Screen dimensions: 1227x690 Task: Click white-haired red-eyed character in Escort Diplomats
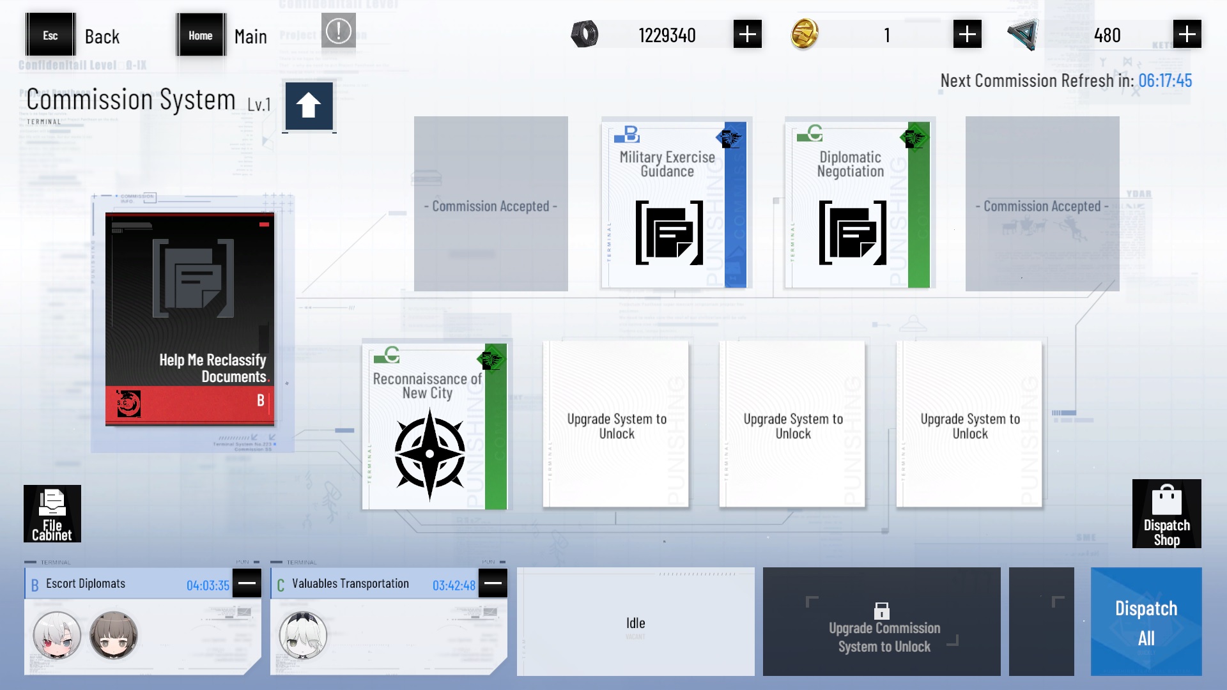click(x=57, y=635)
